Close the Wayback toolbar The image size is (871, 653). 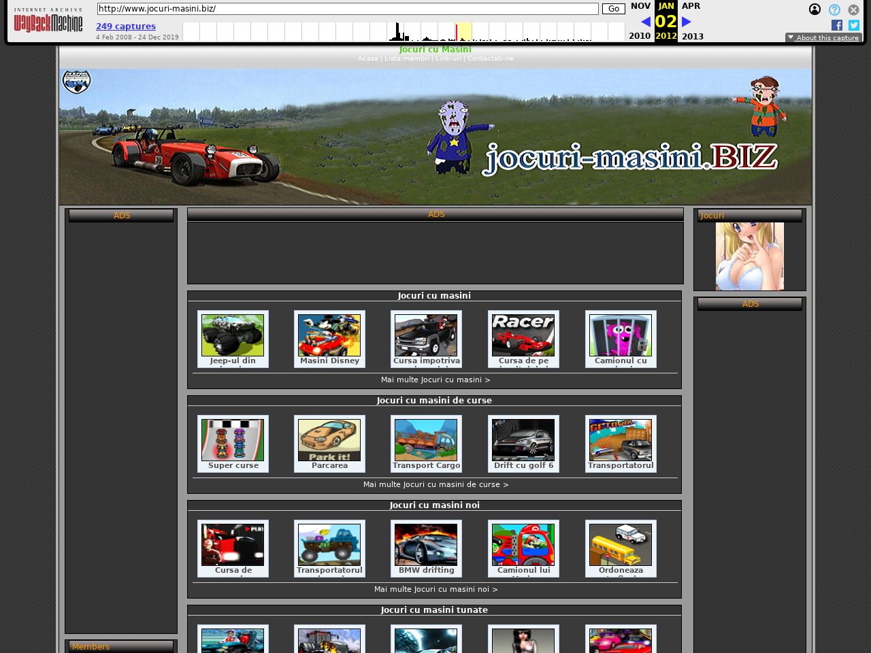pyautogui.click(x=853, y=10)
